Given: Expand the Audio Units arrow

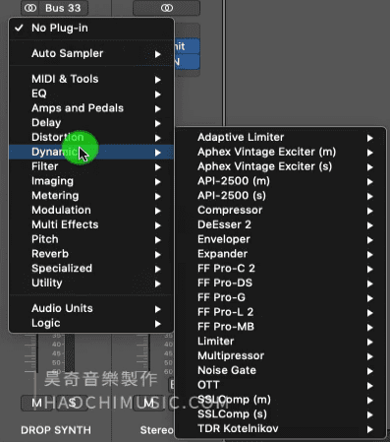Looking at the screenshot, I should pos(158,309).
